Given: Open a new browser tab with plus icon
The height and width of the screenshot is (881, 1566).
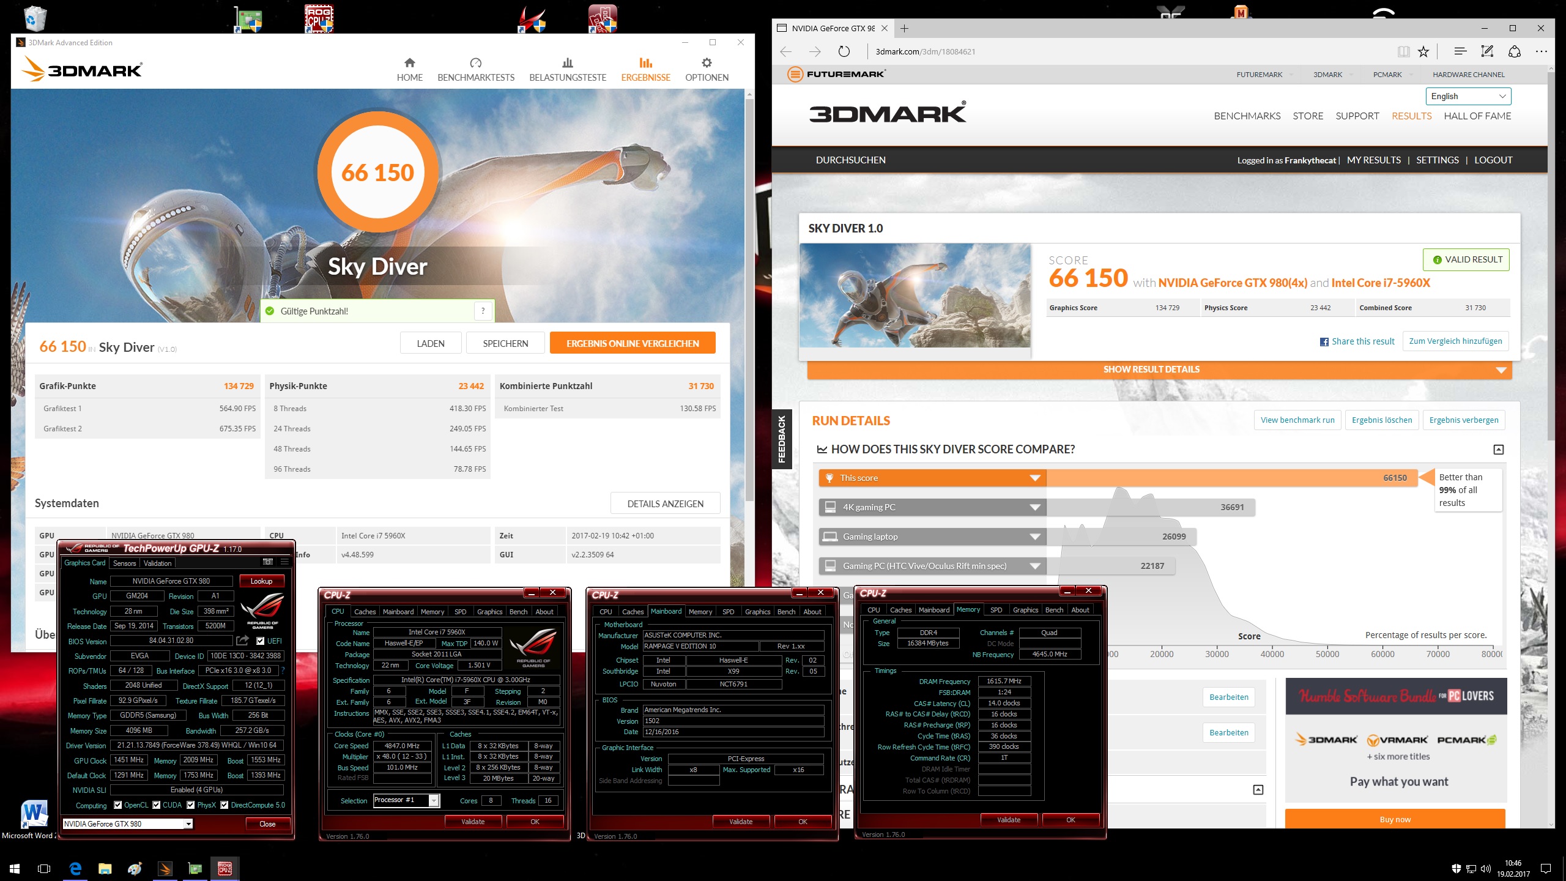Looking at the screenshot, I should point(904,28).
